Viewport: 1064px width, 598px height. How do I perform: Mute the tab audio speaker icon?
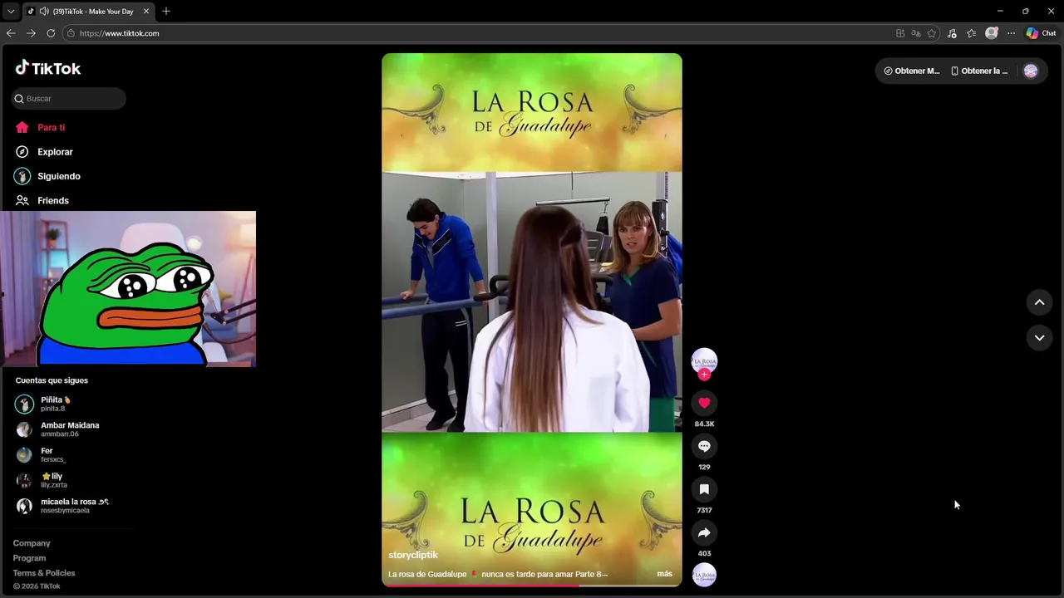pyautogui.click(x=43, y=12)
